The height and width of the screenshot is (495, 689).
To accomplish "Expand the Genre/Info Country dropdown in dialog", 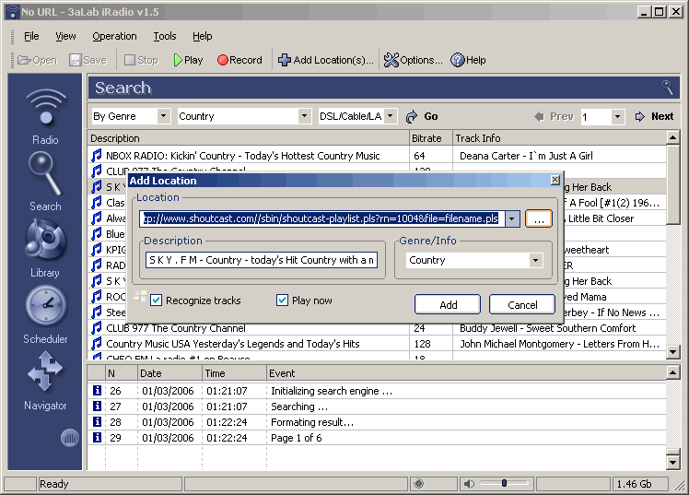I will pyautogui.click(x=535, y=260).
